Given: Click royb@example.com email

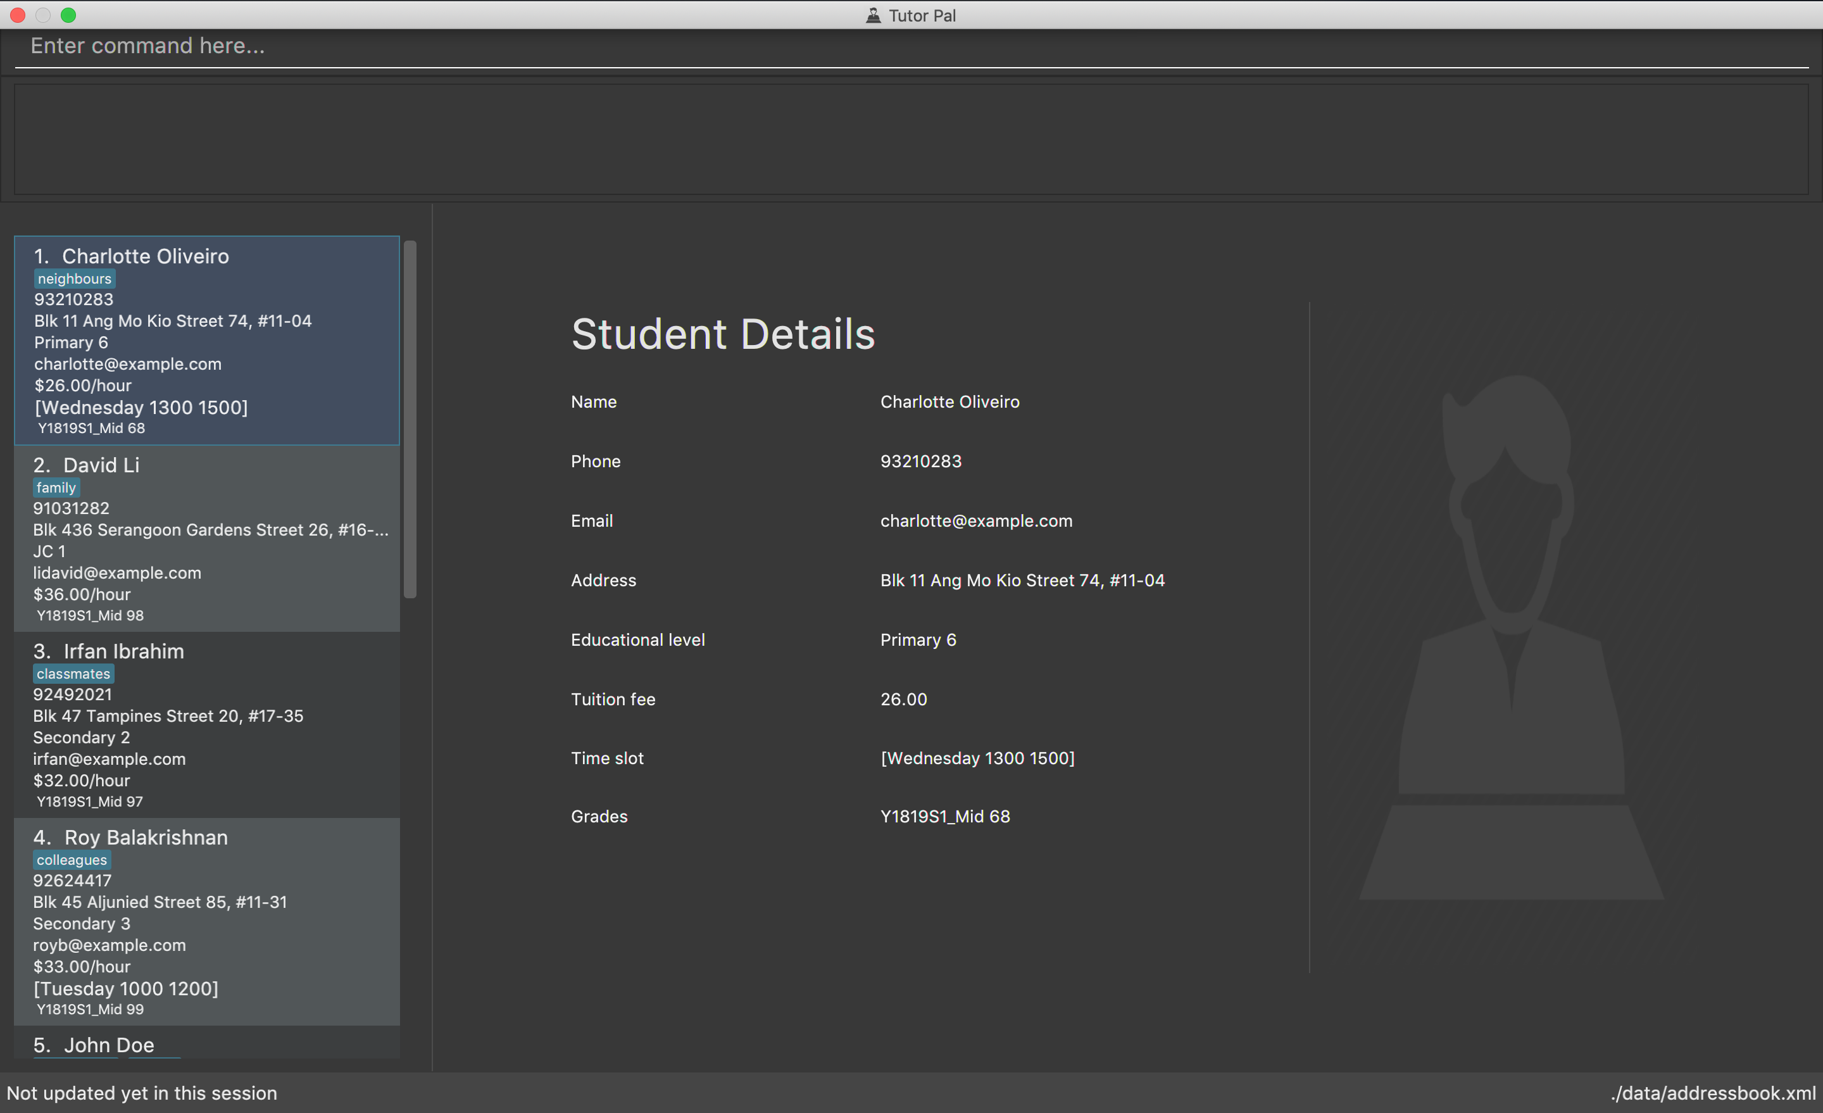Looking at the screenshot, I should (x=110, y=945).
